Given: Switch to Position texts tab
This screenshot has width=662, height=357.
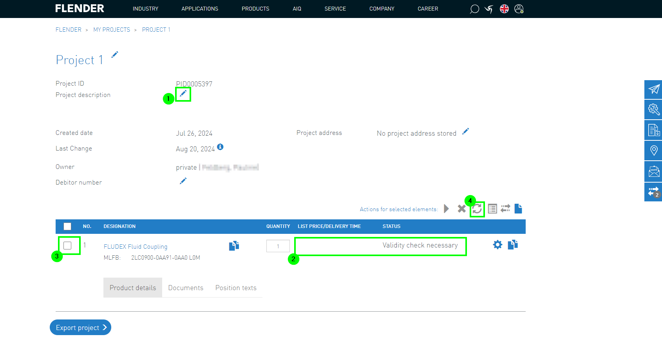Looking at the screenshot, I should click(236, 288).
